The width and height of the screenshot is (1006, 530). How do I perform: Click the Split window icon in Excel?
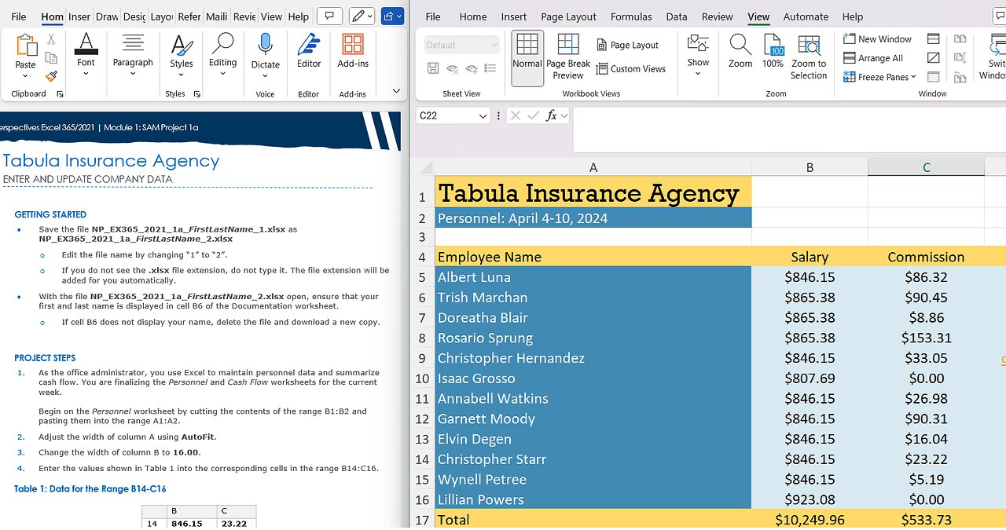(934, 38)
